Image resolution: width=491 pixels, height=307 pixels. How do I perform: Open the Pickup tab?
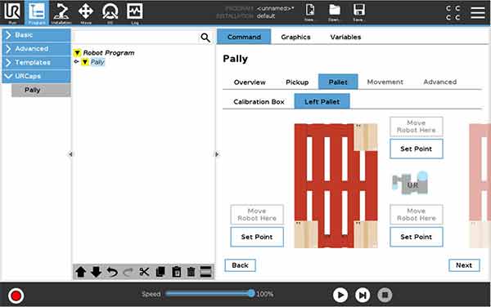pyautogui.click(x=297, y=82)
